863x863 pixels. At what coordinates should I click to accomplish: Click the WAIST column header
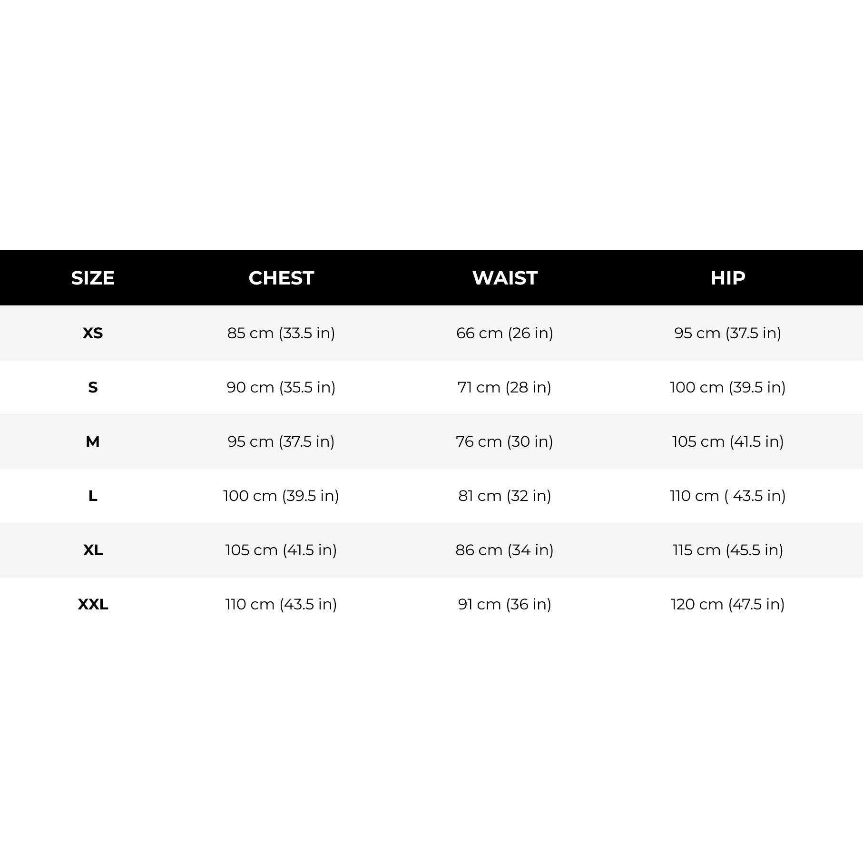pyautogui.click(x=505, y=278)
